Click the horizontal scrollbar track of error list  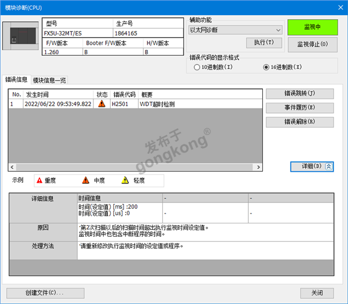click(135, 167)
